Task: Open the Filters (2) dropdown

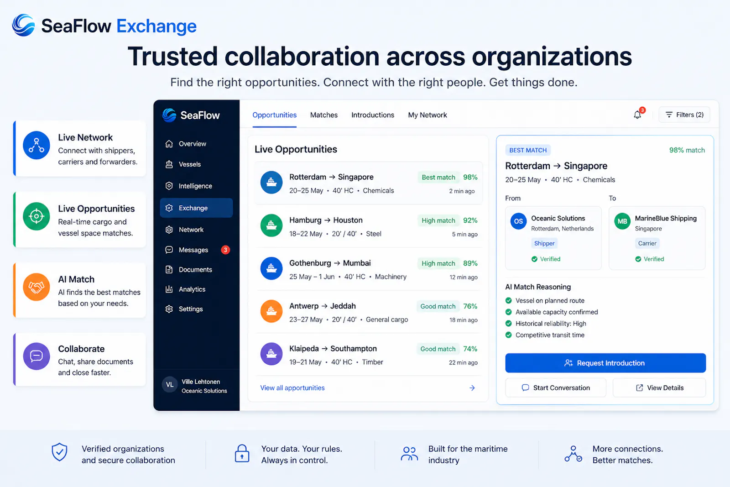Action: [684, 115]
